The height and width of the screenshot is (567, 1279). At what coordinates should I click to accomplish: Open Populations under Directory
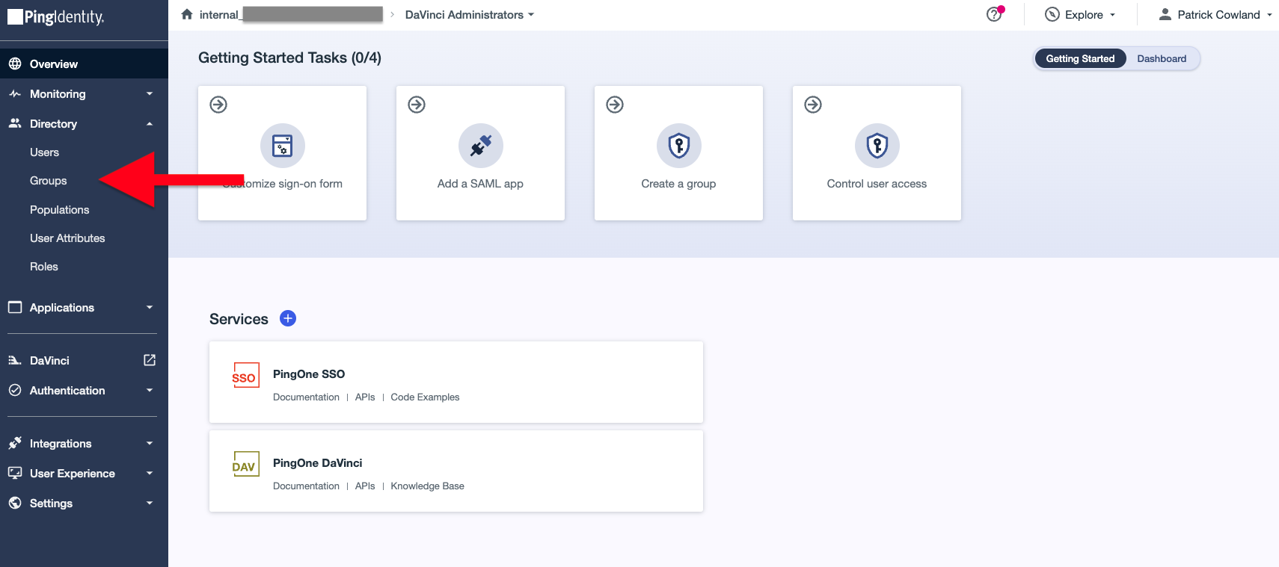click(x=59, y=210)
